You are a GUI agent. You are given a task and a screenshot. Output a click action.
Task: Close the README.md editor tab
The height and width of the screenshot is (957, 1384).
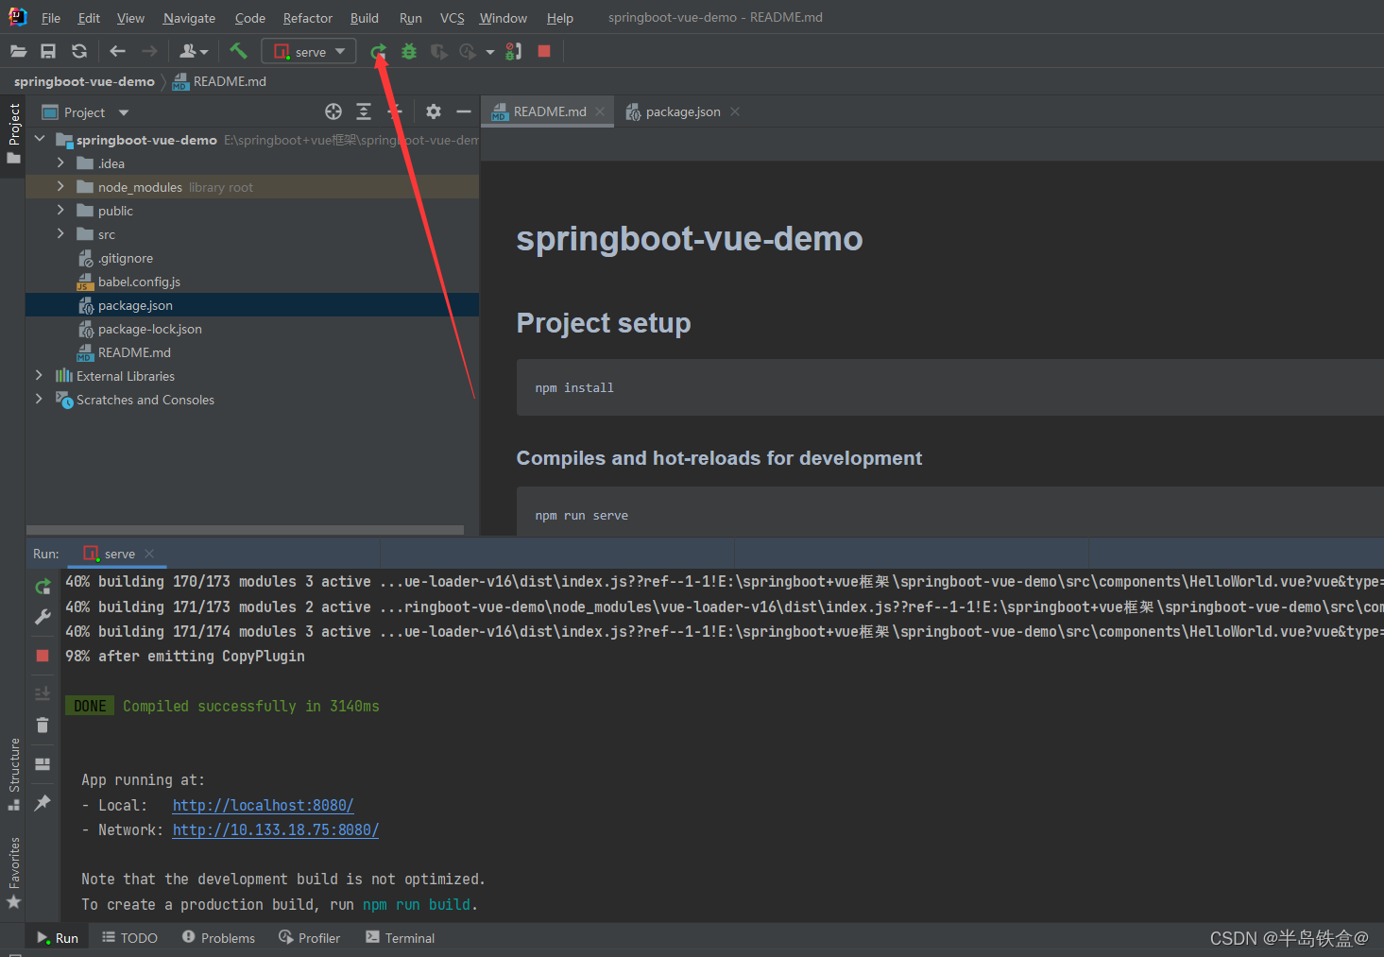point(600,111)
